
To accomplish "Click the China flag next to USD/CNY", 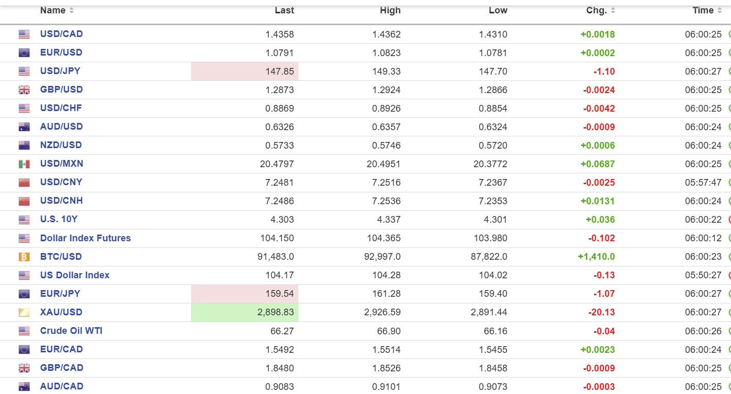I will pyautogui.click(x=24, y=183).
